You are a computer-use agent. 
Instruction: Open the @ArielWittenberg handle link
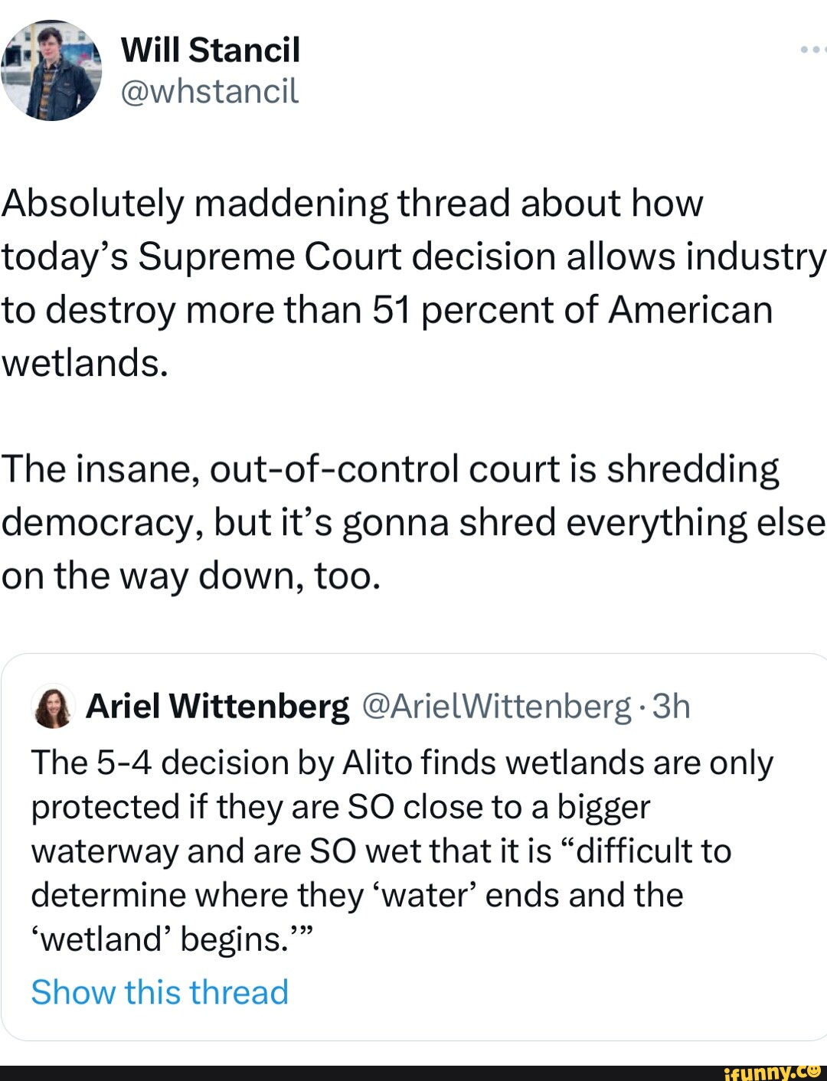click(495, 706)
